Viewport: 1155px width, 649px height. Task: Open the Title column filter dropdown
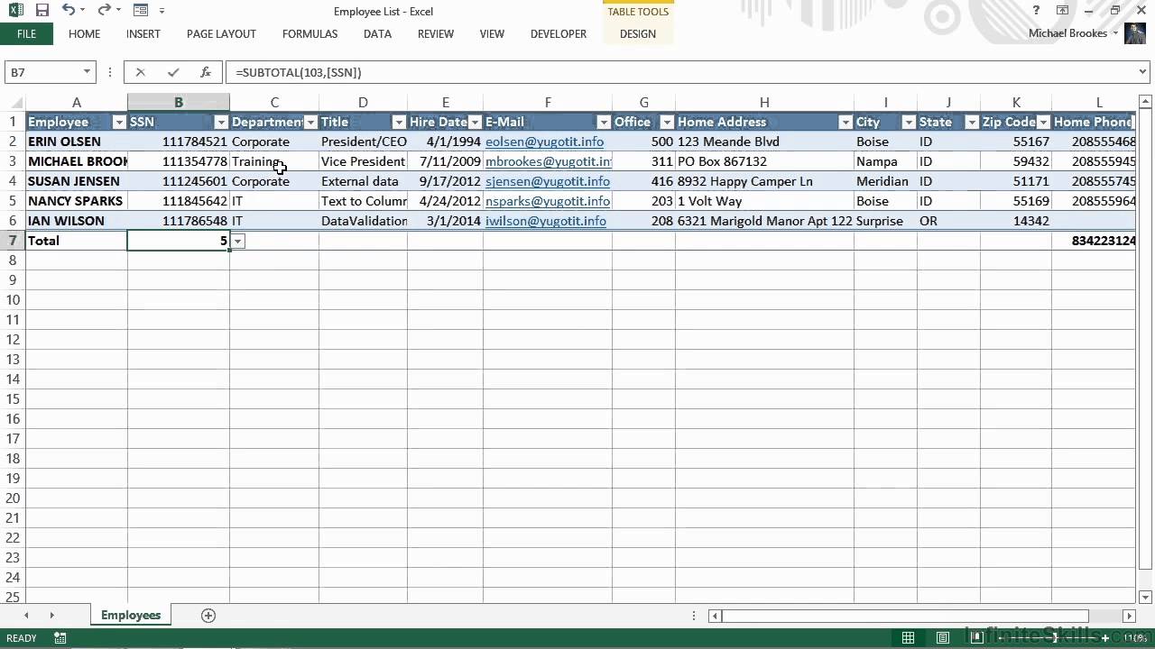[399, 122]
